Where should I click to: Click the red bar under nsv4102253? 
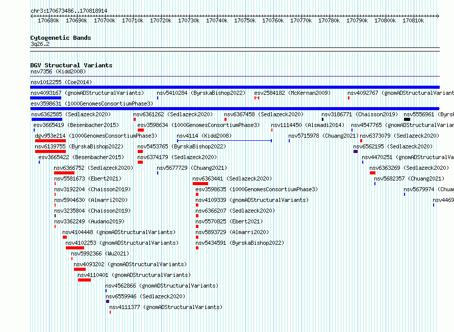pos(75,248)
